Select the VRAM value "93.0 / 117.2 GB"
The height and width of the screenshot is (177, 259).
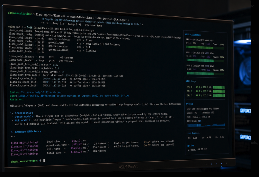coord(203,96)
